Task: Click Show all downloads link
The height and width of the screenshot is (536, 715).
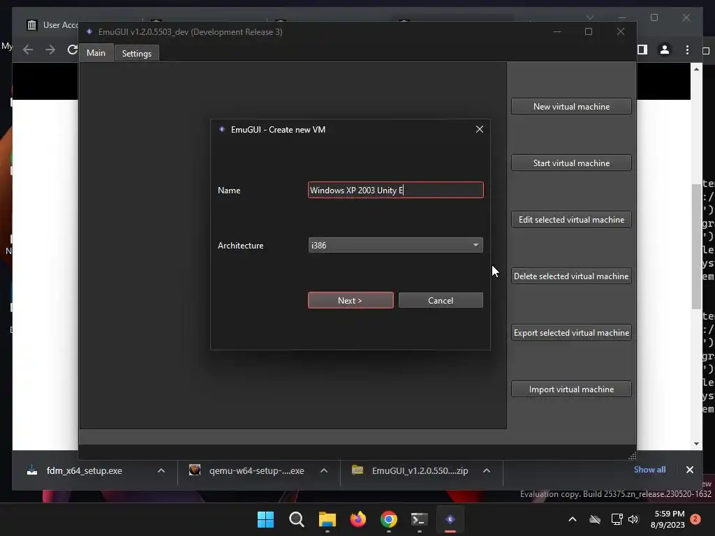Action: (649, 470)
